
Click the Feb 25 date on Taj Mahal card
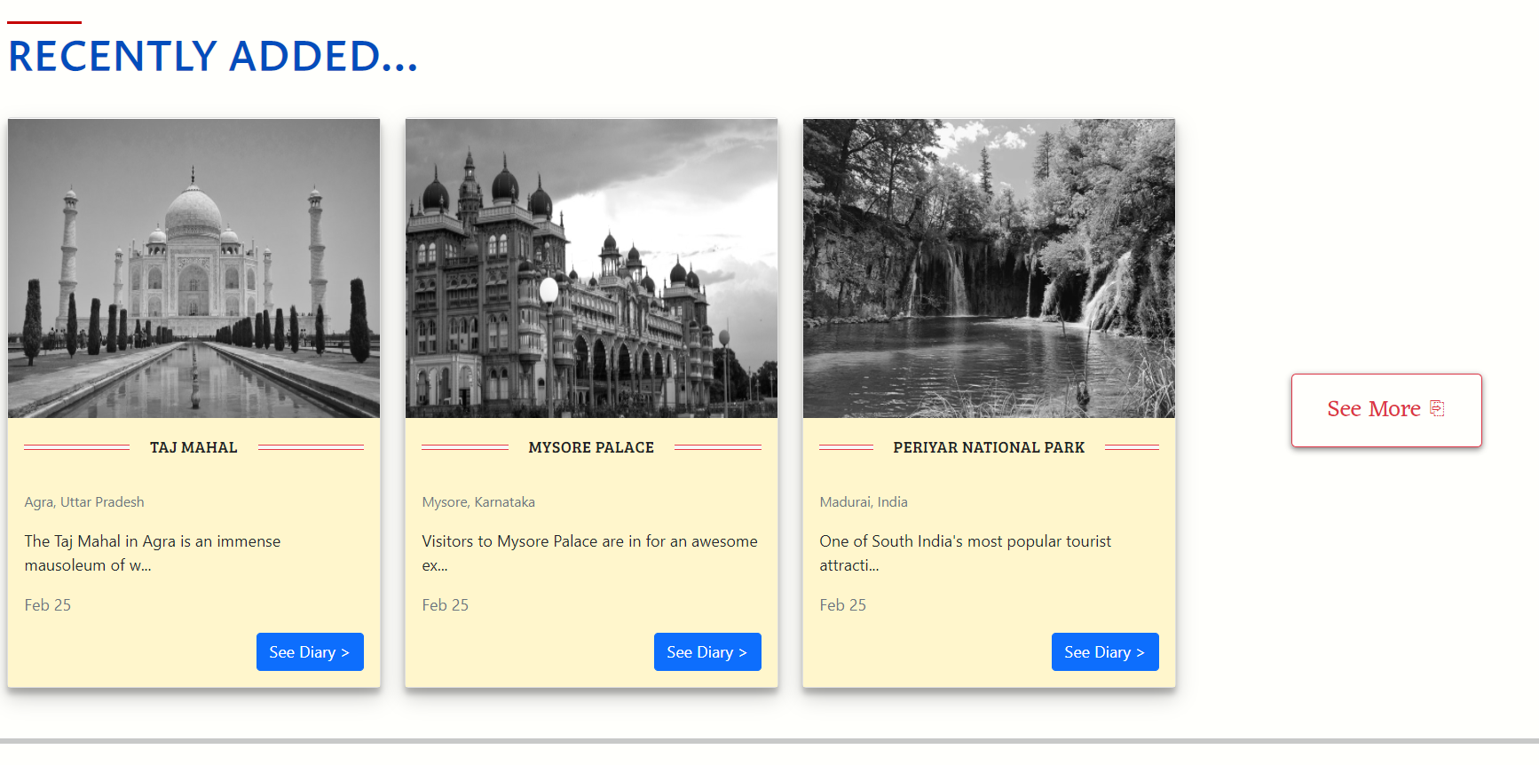[48, 605]
